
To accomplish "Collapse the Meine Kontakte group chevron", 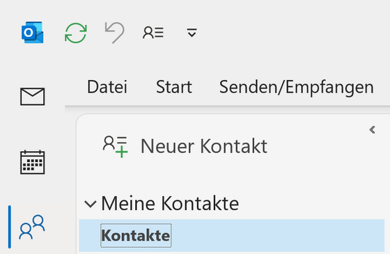I will point(90,204).
